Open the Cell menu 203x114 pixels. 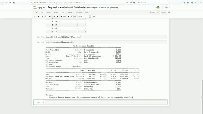point(63,12)
